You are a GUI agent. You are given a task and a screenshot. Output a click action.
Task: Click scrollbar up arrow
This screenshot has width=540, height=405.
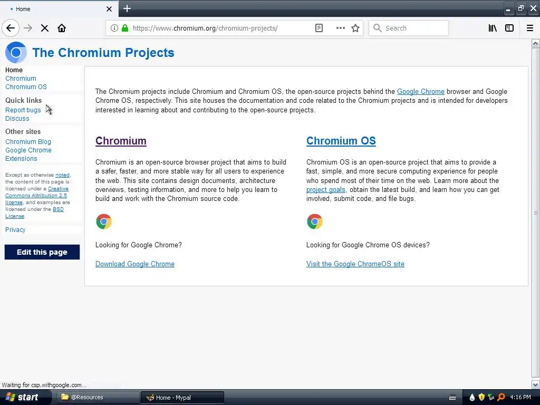pos(536,43)
